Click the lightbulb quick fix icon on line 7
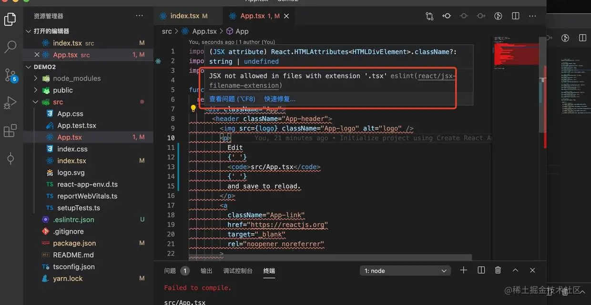 coord(193,108)
